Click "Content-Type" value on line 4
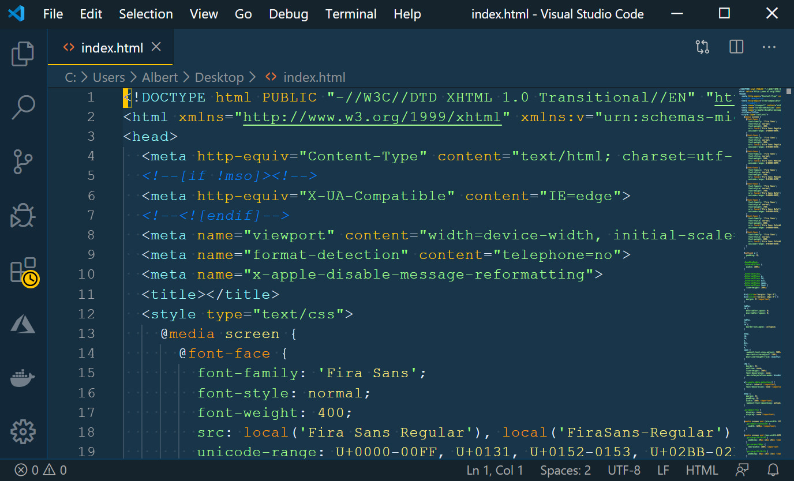Image resolution: width=794 pixels, height=481 pixels. point(363,156)
